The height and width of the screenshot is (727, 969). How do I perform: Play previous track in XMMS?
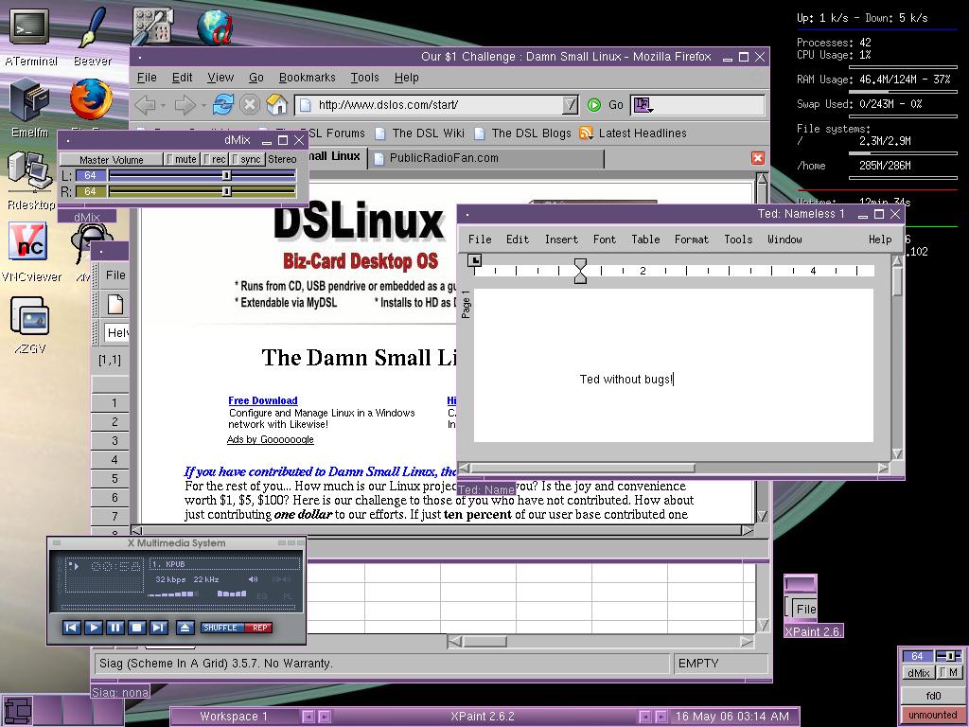(72, 628)
